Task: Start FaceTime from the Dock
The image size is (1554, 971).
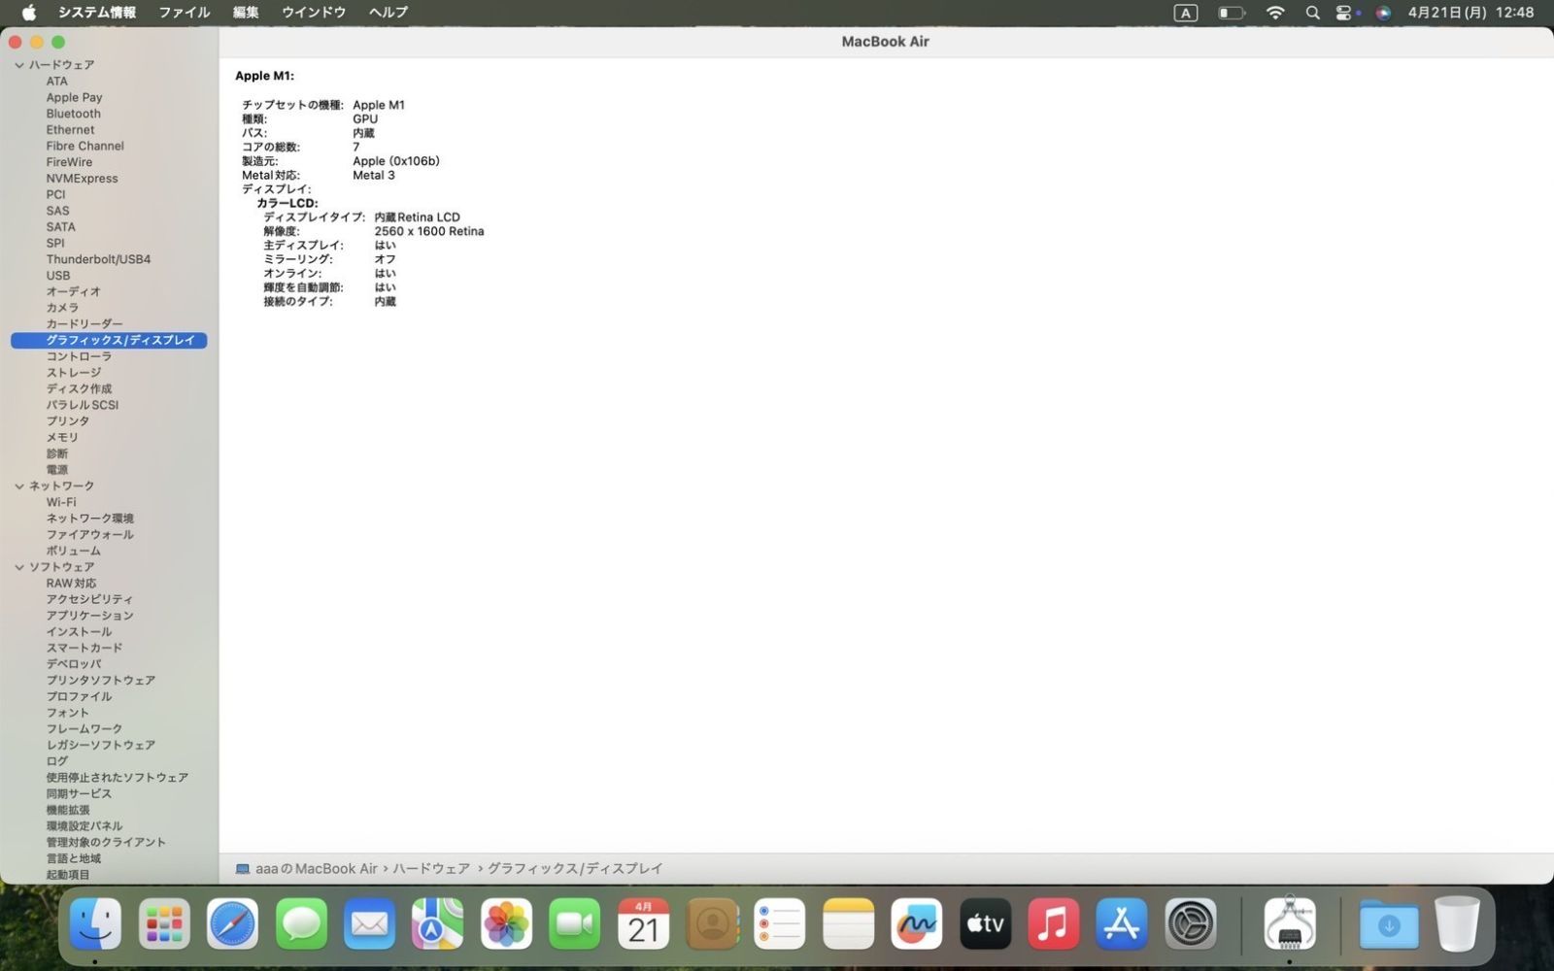Action: (x=574, y=923)
